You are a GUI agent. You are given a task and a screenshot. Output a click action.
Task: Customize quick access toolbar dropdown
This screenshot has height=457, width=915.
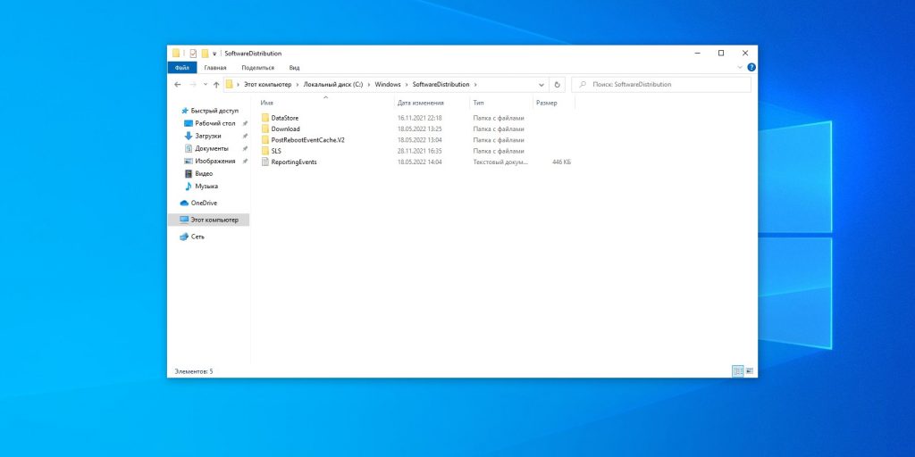[x=214, y=54]
